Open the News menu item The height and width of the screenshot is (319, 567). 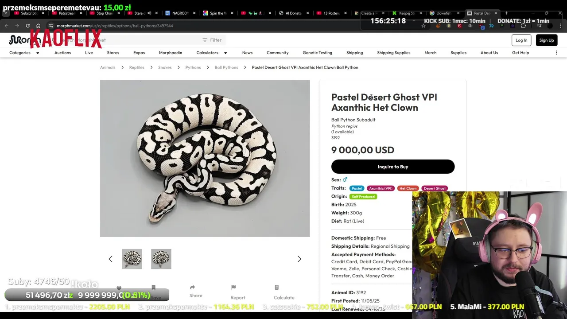[x=247, y=53]
